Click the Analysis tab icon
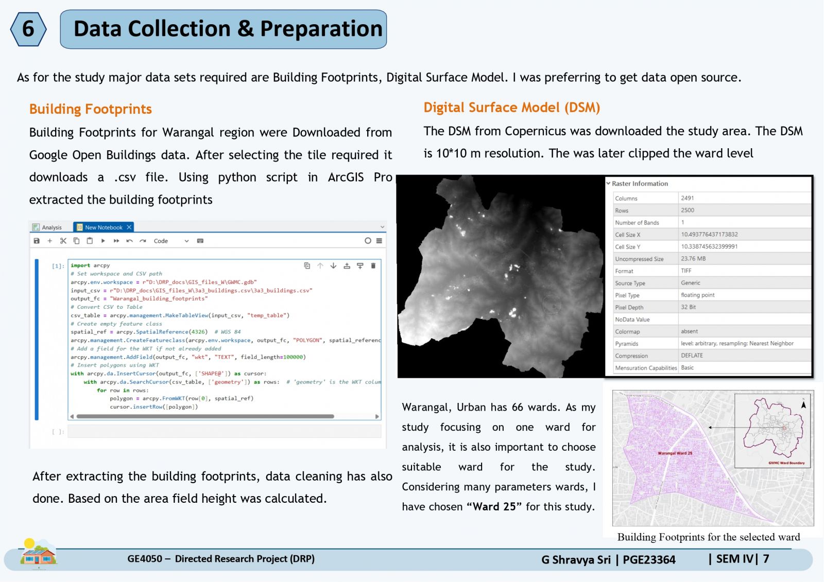Viewport: 824px width, 582px height. [36, 227]
